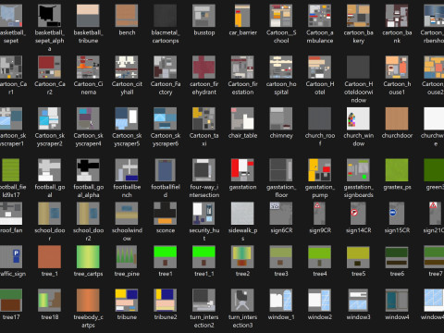Image resolution: width=444 pixels, height=333 pixels.
Task: Click the church_roof dark texture
Action: point(319,118)
